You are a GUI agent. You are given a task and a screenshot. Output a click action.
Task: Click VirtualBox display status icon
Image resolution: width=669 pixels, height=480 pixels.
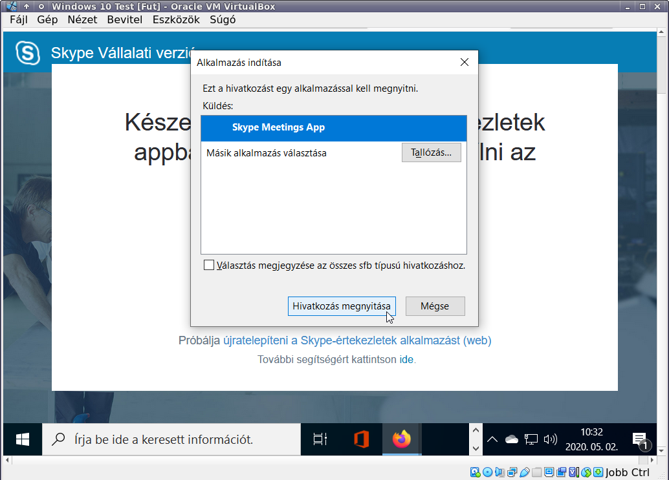coord(549,472)
